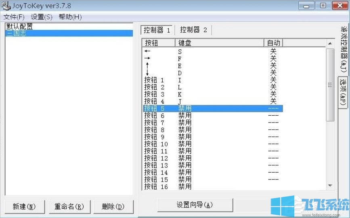Select the 按钮 15 row

click(x=212, y=180)
